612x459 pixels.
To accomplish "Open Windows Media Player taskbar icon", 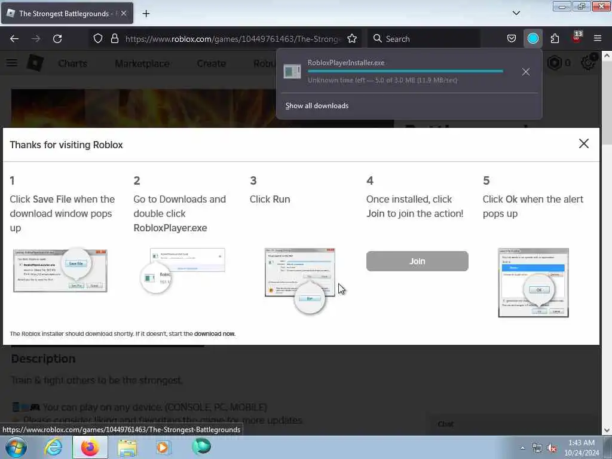I will (163, 447).
